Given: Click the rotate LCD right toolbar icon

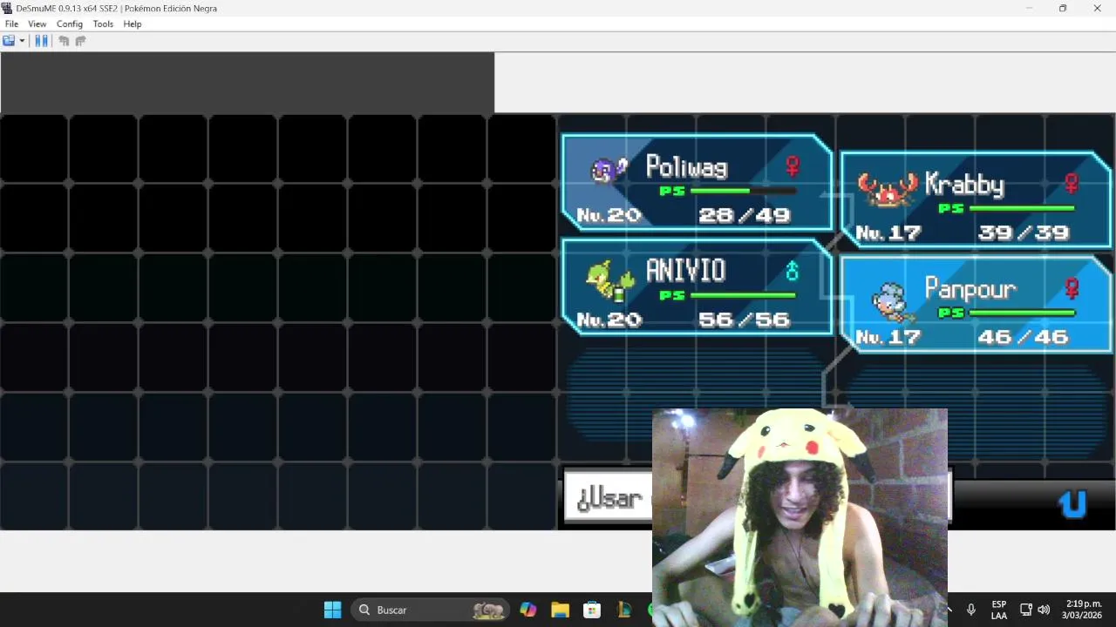Looking at the screenshot, I should (80, 41).
